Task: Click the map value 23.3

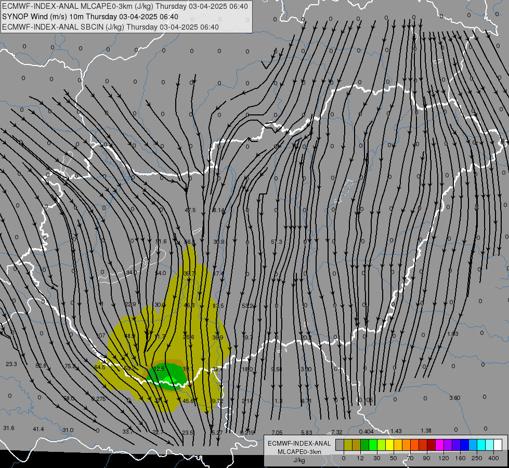Action: point(11,364)
